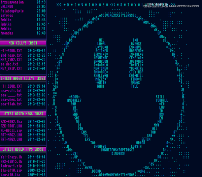Open the LATEST ADDED COLLYS [RSS] header

tap(23, 79)
